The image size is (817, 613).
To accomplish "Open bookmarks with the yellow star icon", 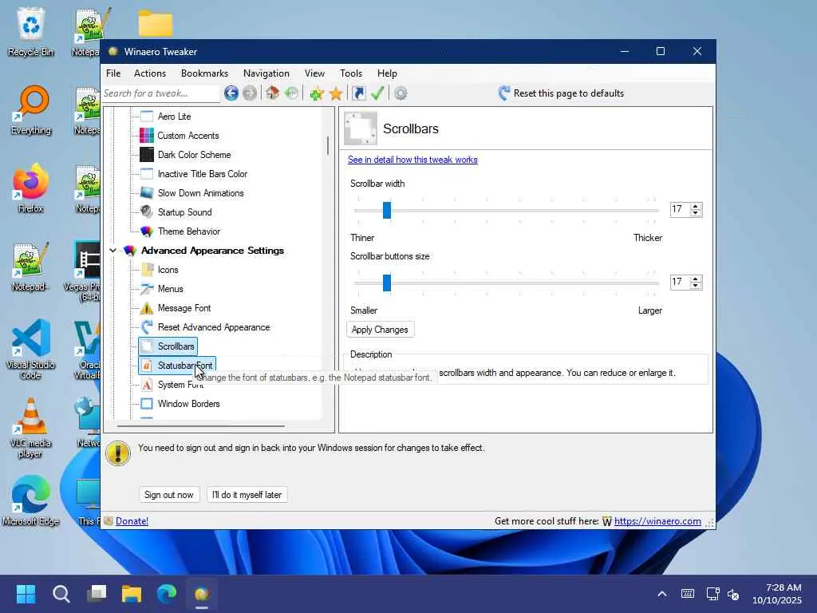I will click(336, 93).
